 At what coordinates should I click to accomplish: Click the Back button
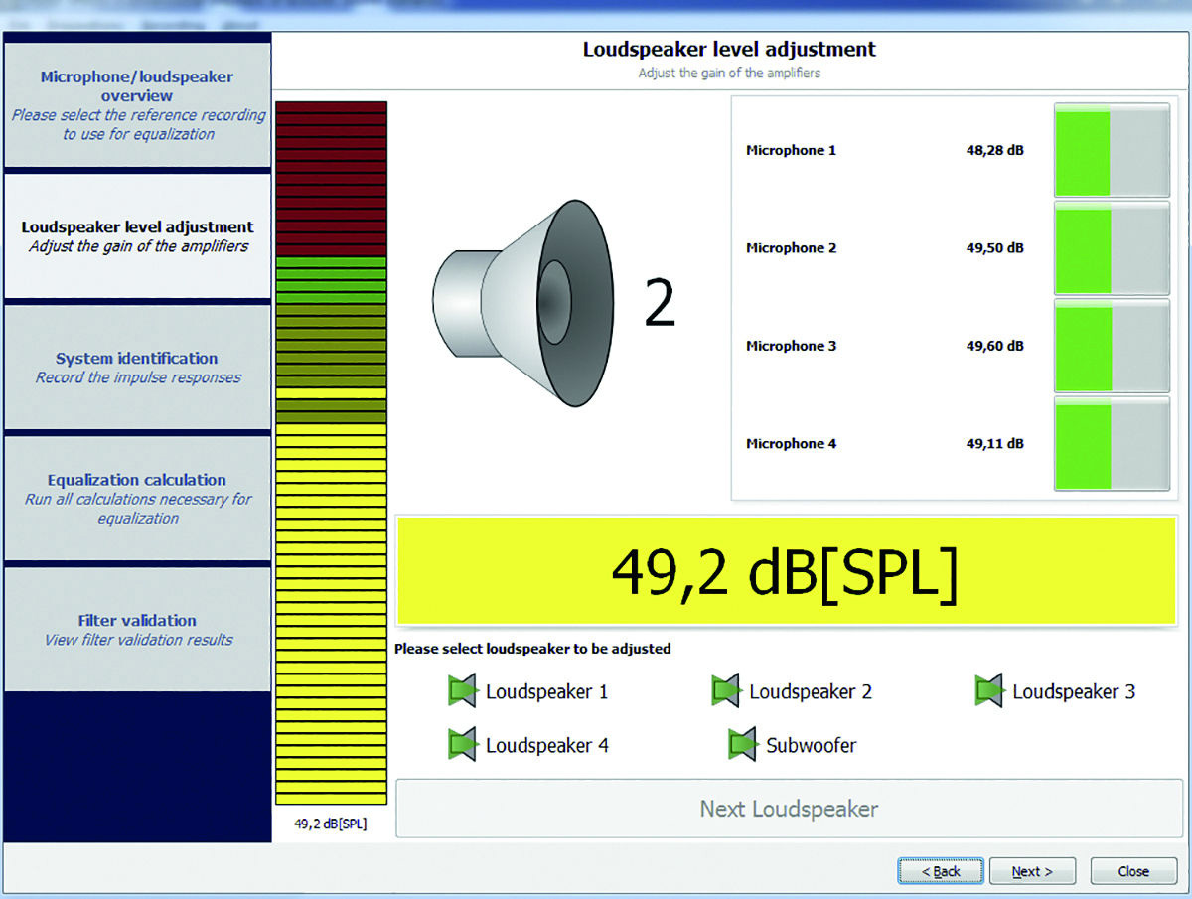[x=941, y=871]
